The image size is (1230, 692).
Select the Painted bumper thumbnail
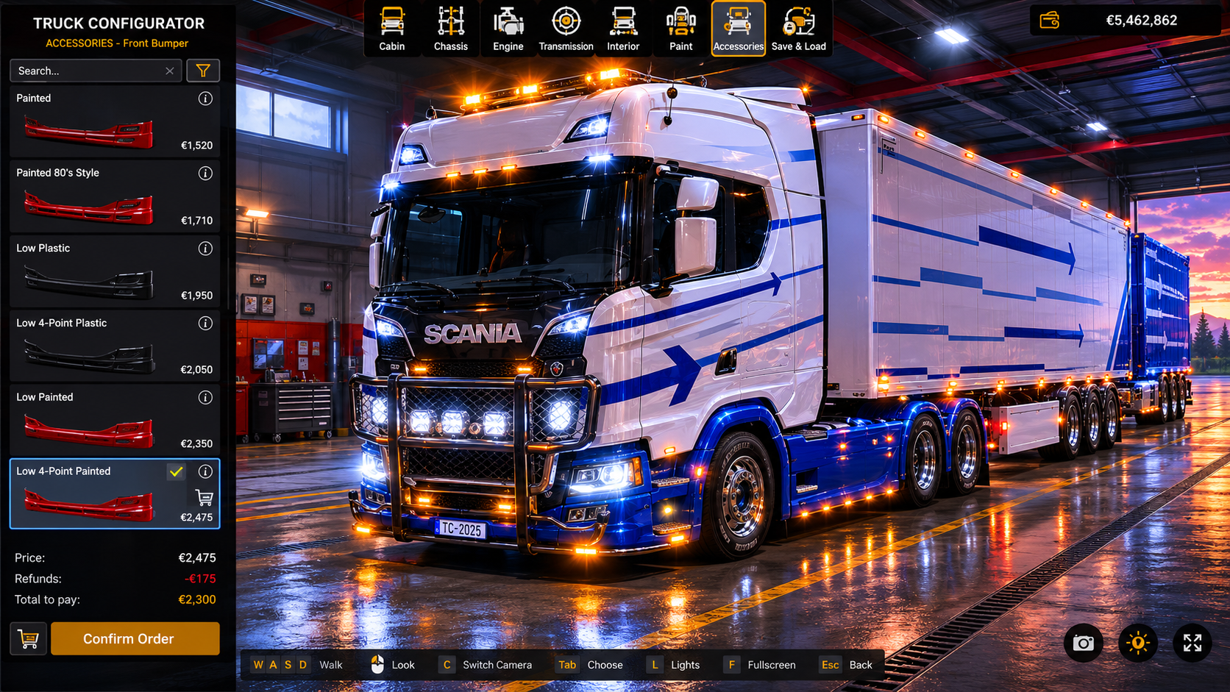(x=89, y=132)
